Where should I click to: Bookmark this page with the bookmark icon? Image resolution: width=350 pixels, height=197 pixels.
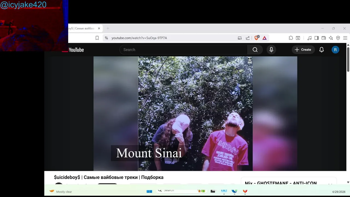(x=97, y=38)
